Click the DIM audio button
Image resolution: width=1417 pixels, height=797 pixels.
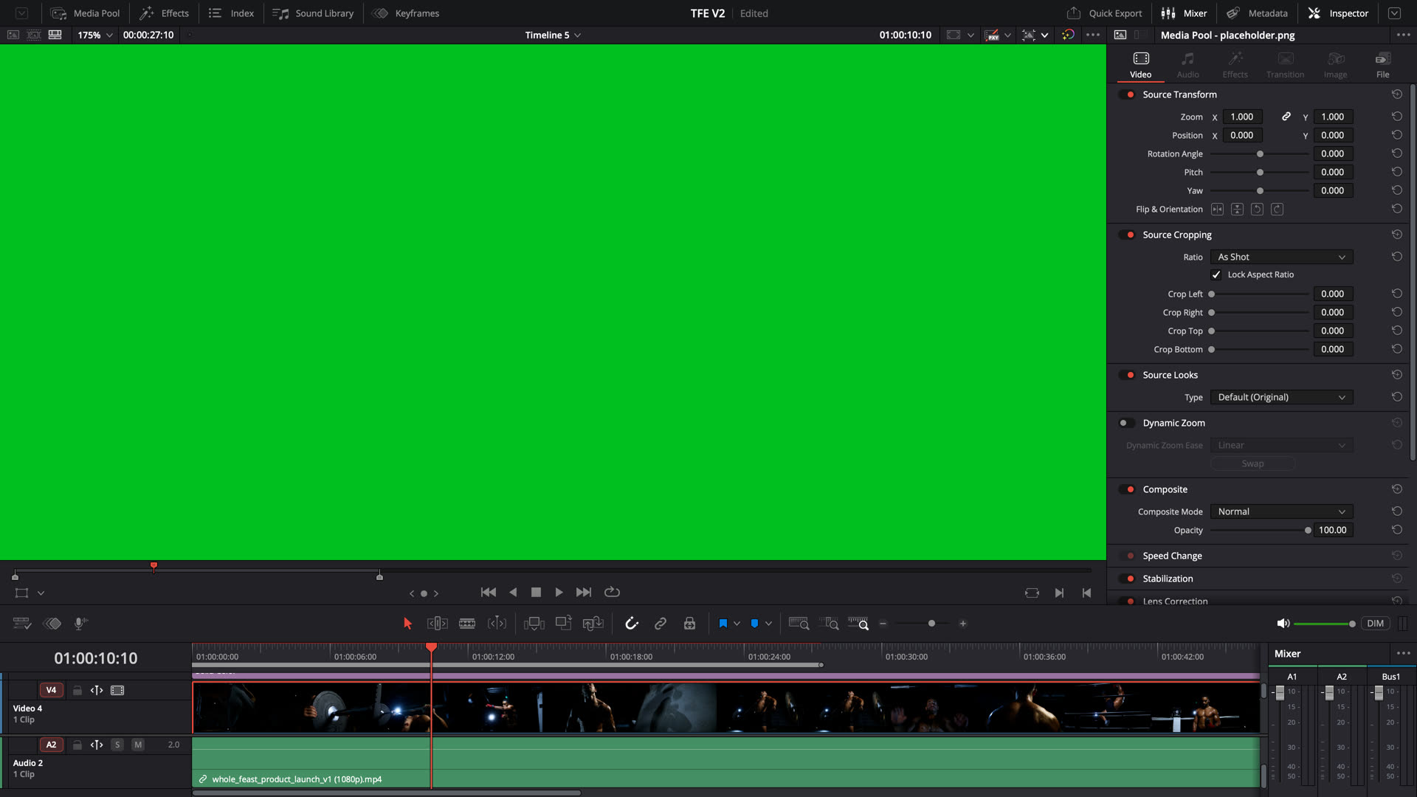click(1375, 624)
